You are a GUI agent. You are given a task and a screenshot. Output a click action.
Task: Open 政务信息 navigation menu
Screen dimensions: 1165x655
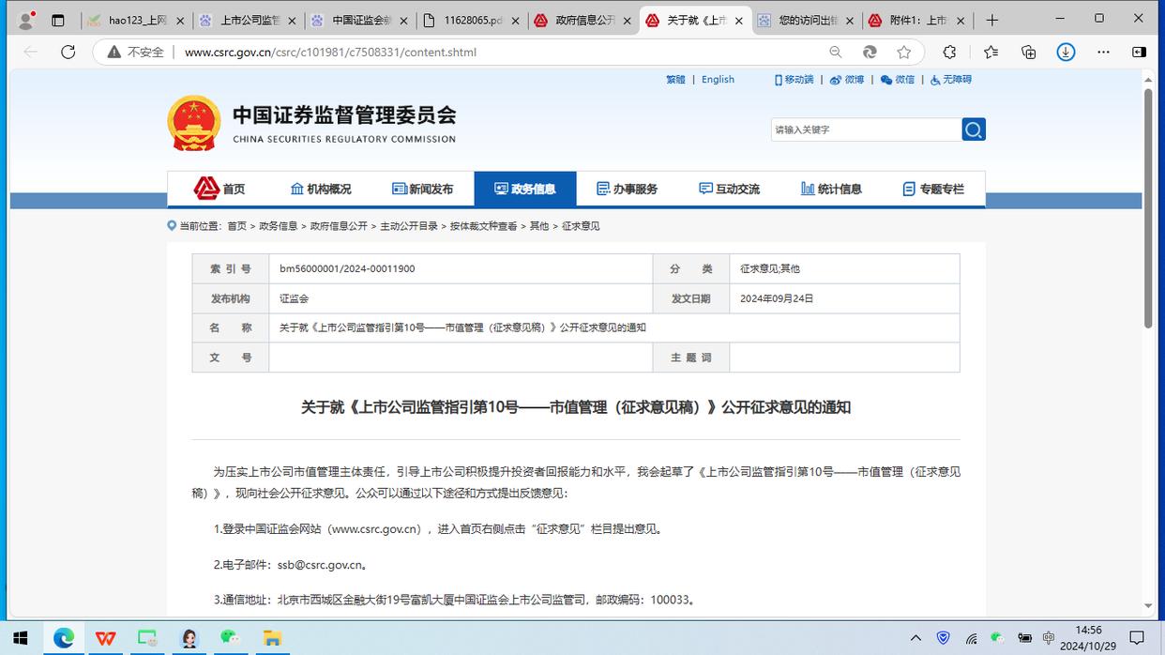525,189
